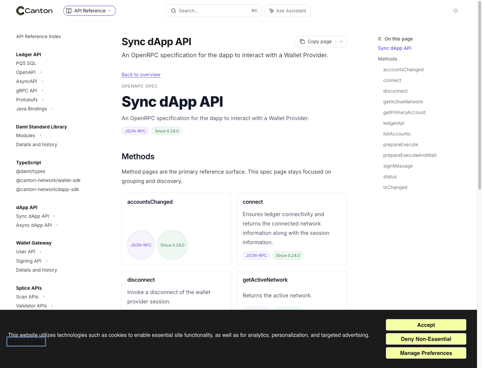Viewport: 482px width, 368px height.
Task: Jump to ledgerApi in page outline
Action: point(394,123)
